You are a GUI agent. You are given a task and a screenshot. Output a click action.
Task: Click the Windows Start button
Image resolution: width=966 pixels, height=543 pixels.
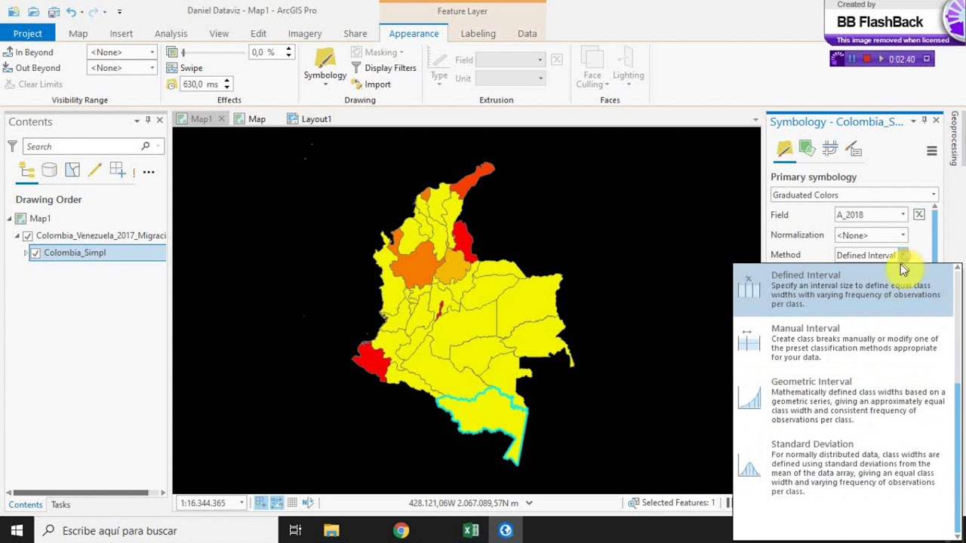[17, 530]
